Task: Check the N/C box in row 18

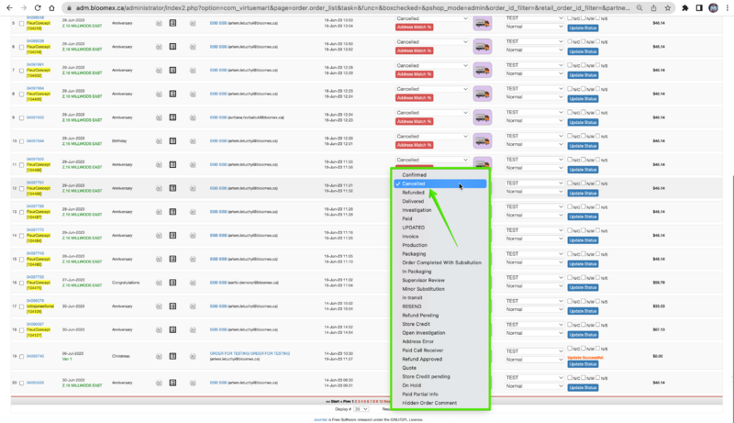Action: tap(570, 324)
